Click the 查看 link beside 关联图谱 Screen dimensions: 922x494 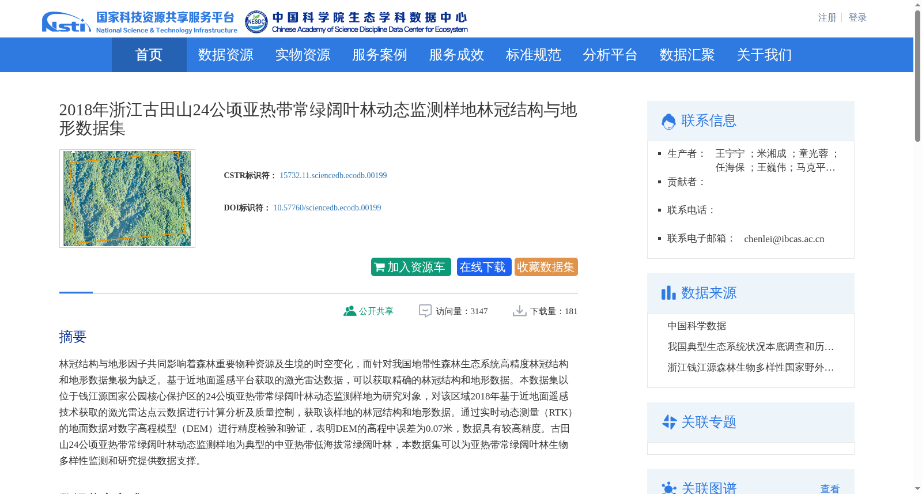(830, 489)
